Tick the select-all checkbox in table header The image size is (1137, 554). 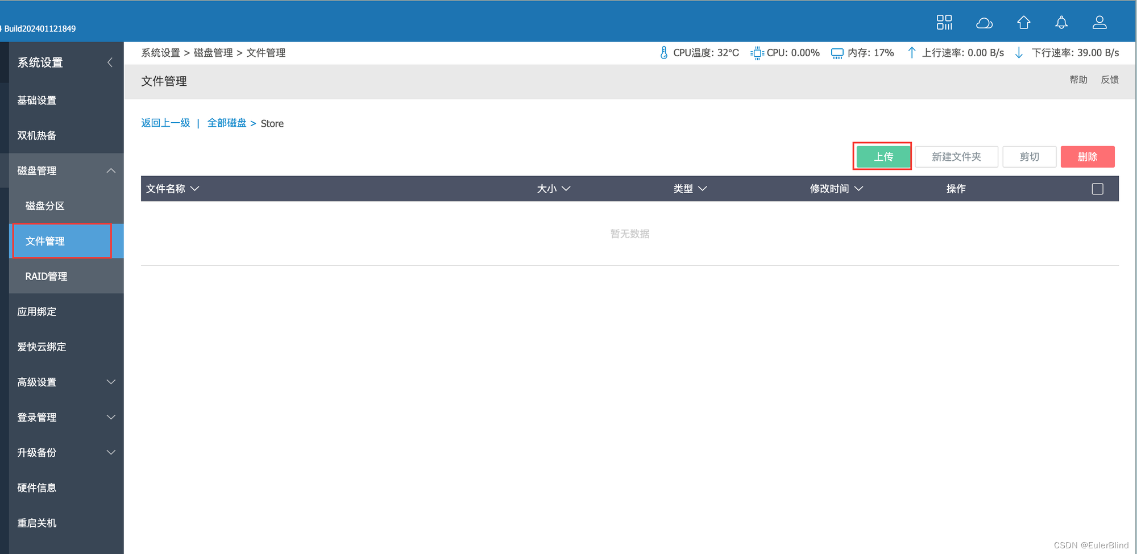[1098, 189]
